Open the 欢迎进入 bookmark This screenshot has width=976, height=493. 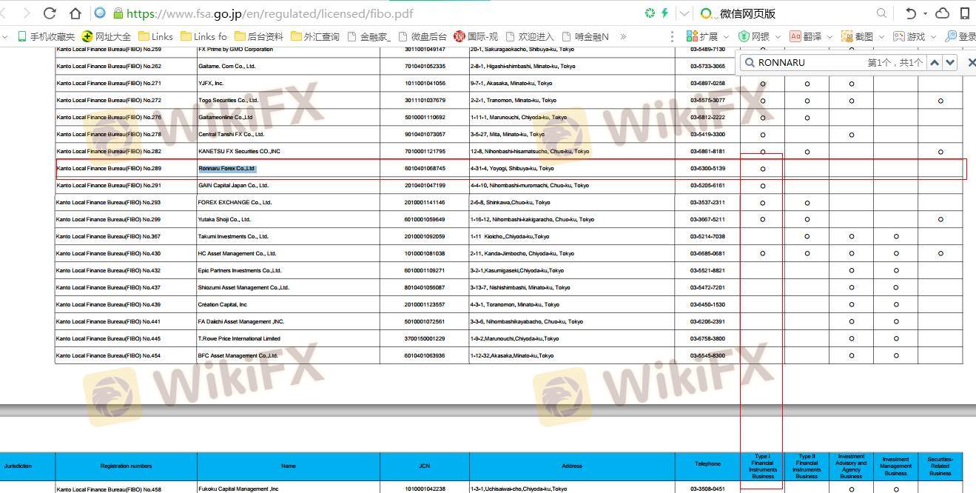(530, 36)
